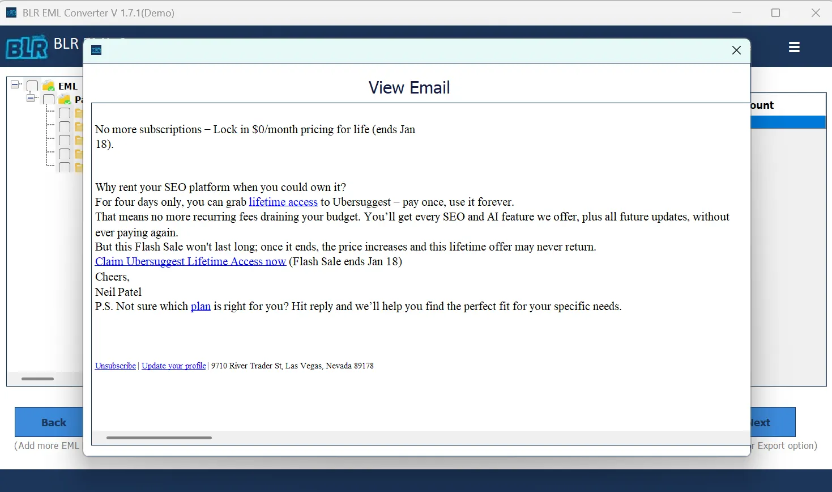
Task: Open the Claim Ubersuggest Lifetime Access link
Action: (x=190, y=261)
